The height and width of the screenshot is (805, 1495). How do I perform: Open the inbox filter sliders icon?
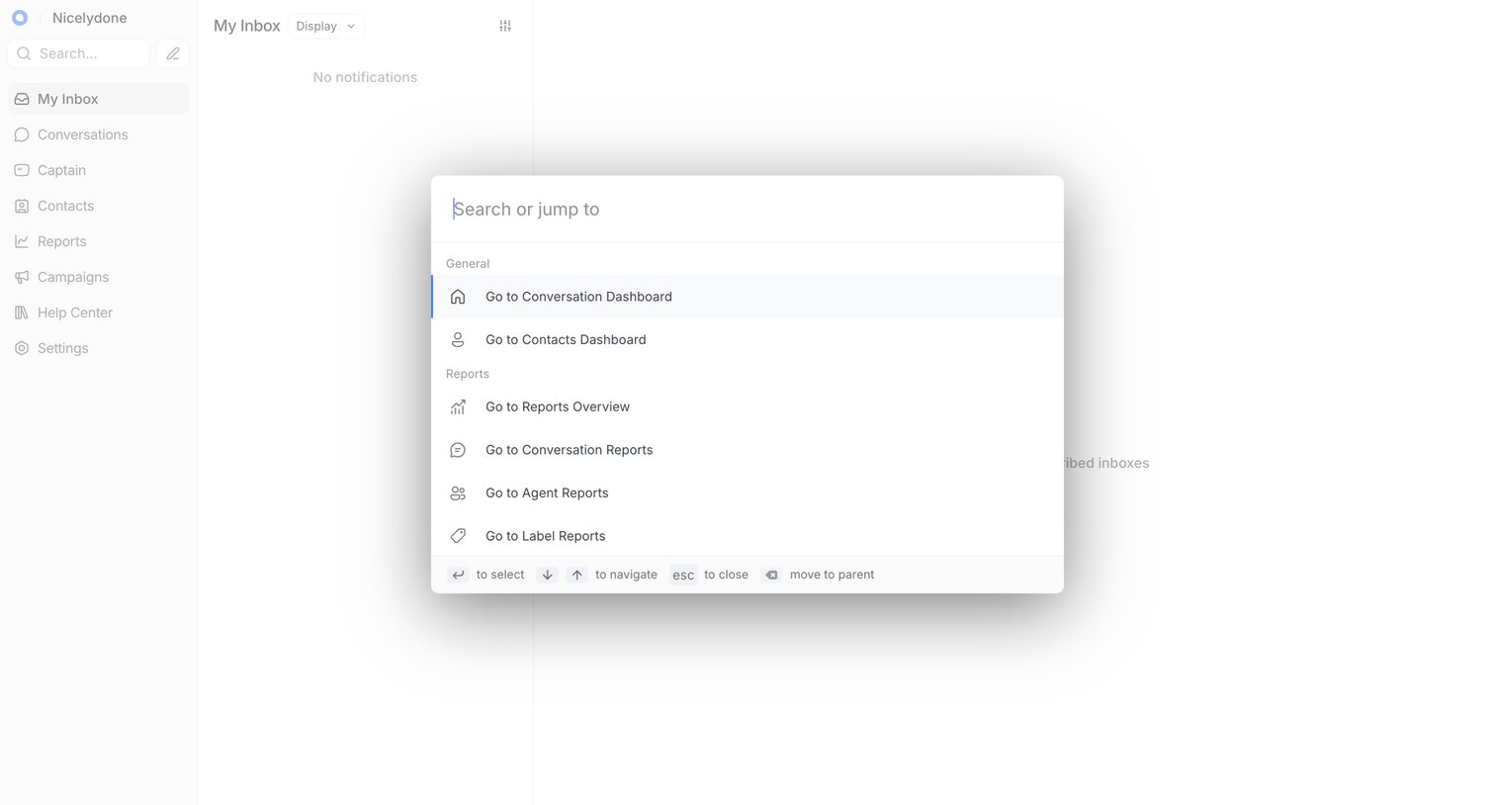(x=505, y=26)
